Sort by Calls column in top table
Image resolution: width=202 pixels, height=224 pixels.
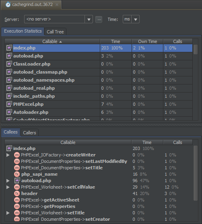point(178,41)
